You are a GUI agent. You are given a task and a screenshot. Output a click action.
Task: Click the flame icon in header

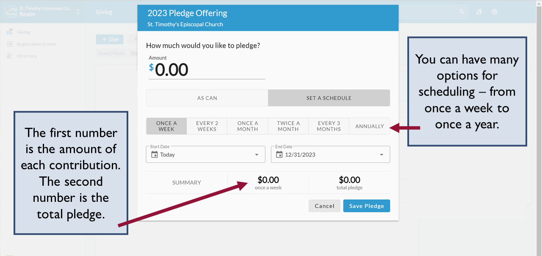click(x=479, y=12)
